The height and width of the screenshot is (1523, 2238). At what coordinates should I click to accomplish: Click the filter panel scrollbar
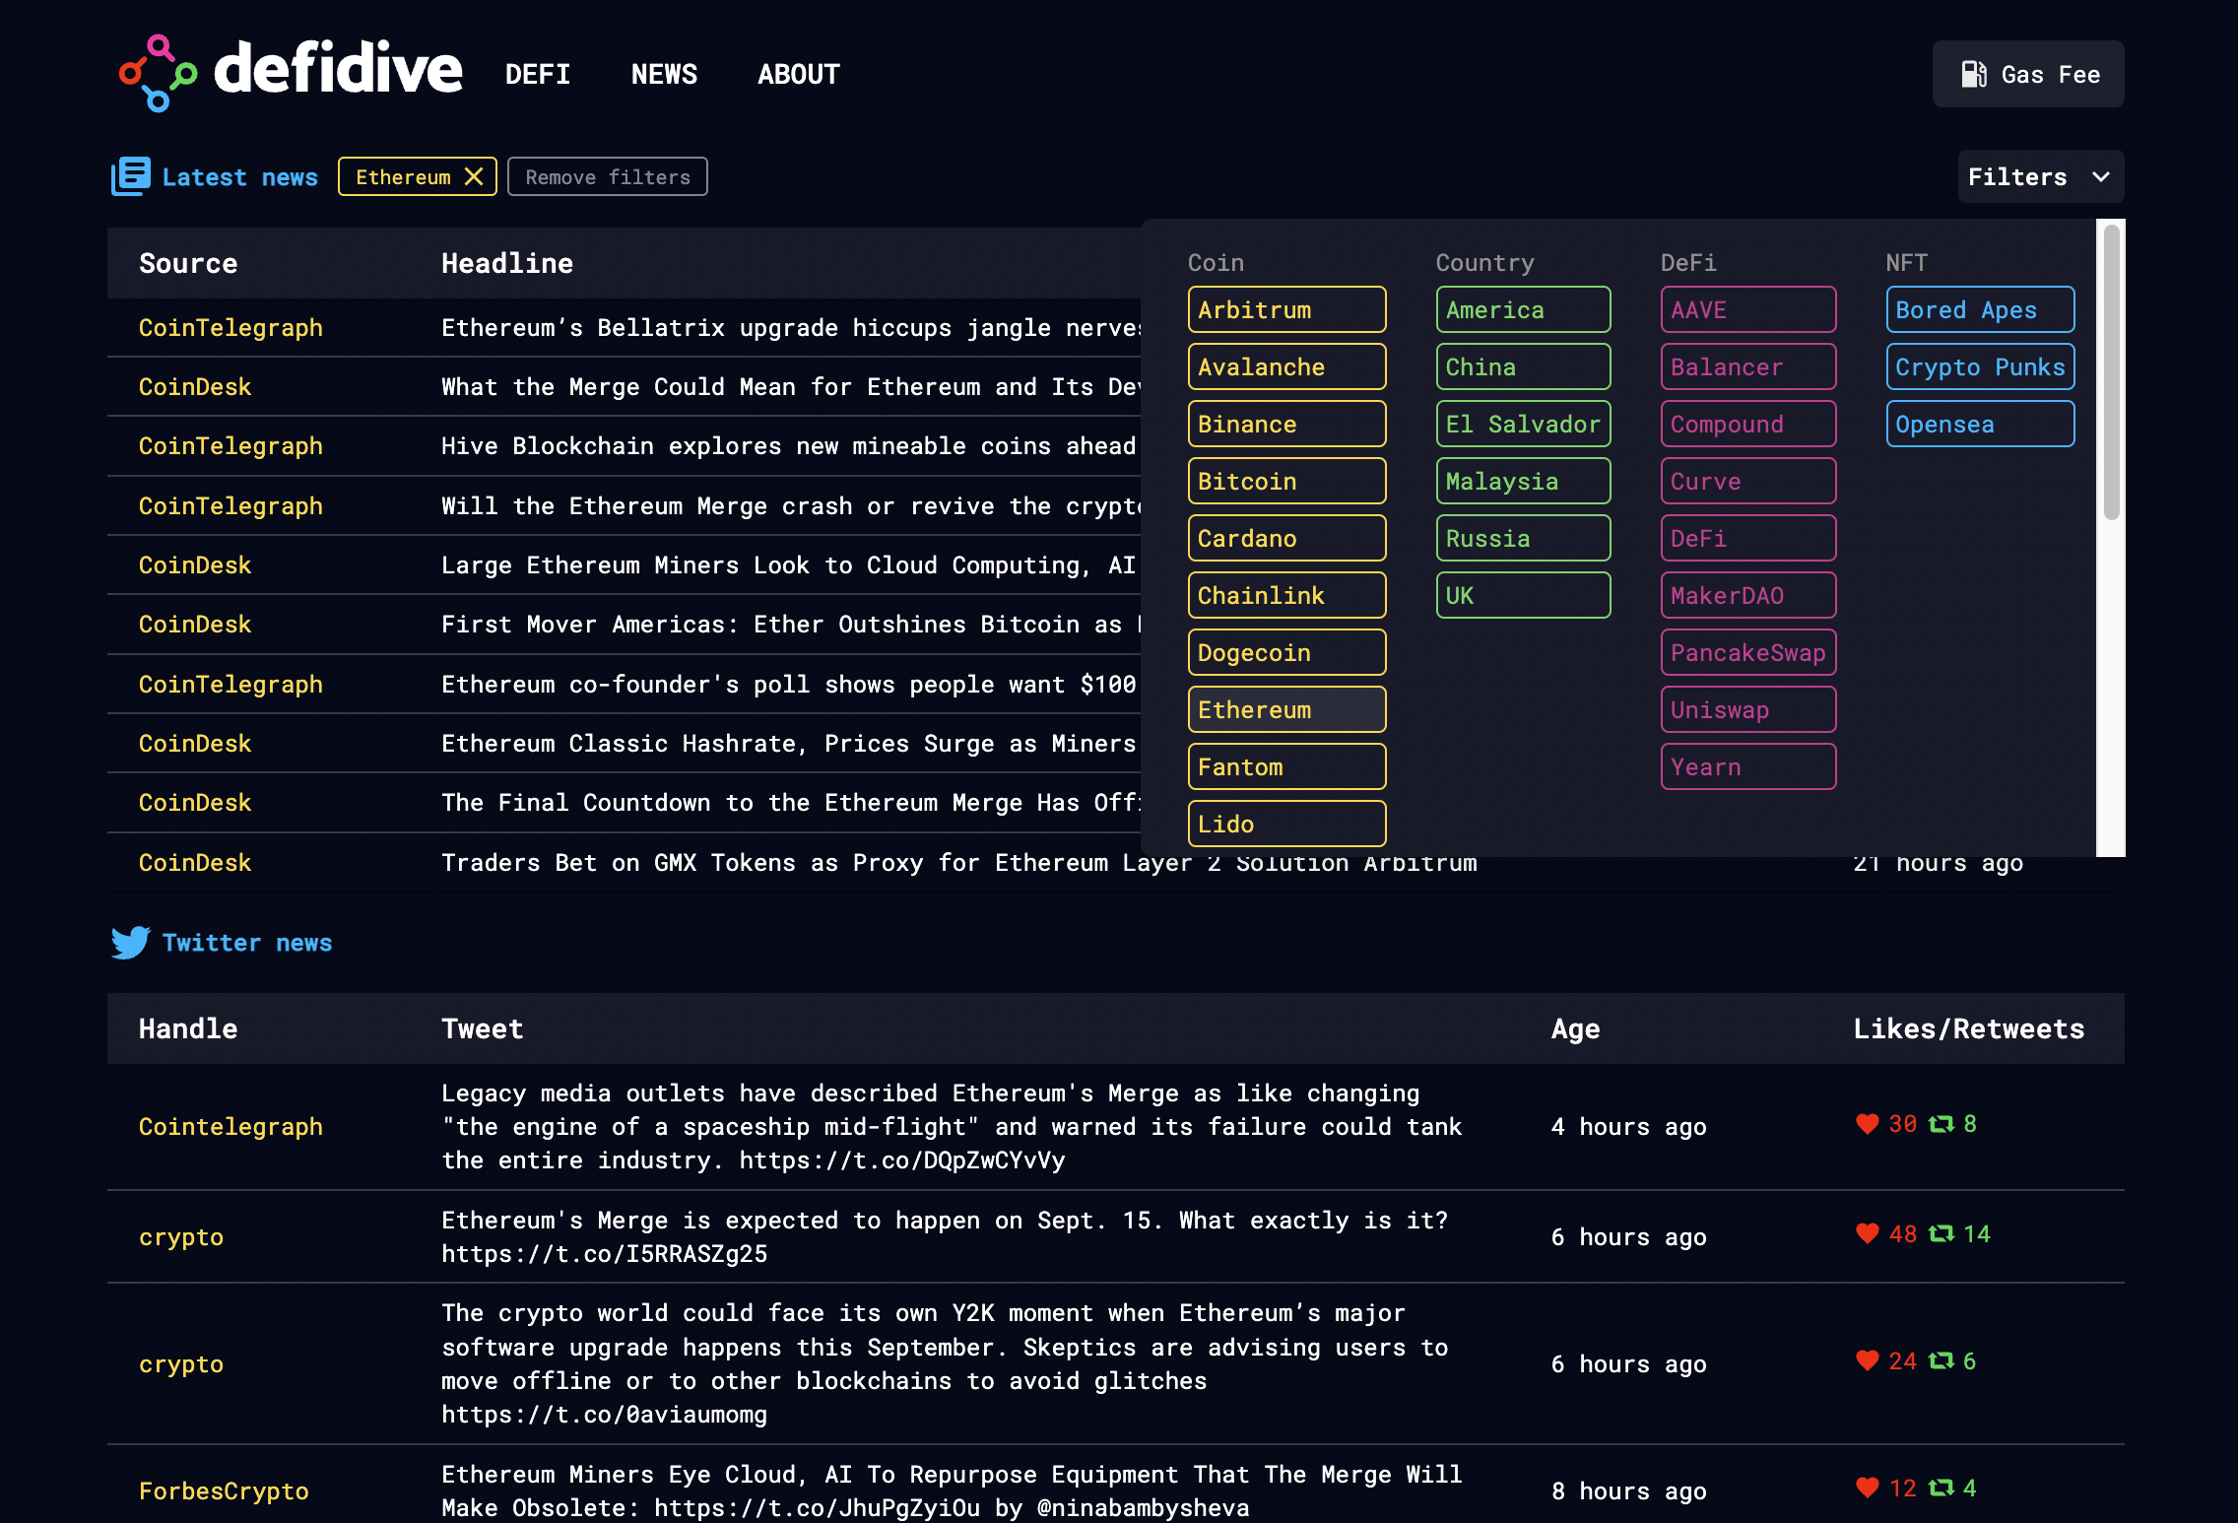[2111, 372]
